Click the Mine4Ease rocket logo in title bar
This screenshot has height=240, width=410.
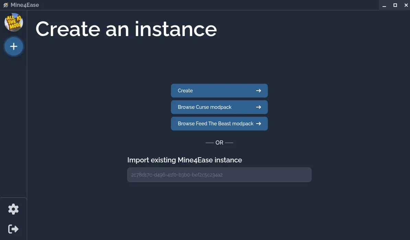pos(6,5)
